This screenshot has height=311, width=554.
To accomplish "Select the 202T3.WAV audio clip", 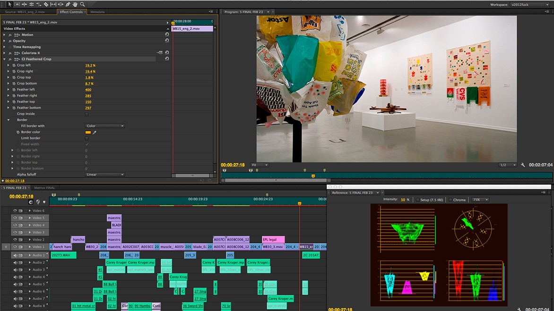I will click(x=63, y=255).
